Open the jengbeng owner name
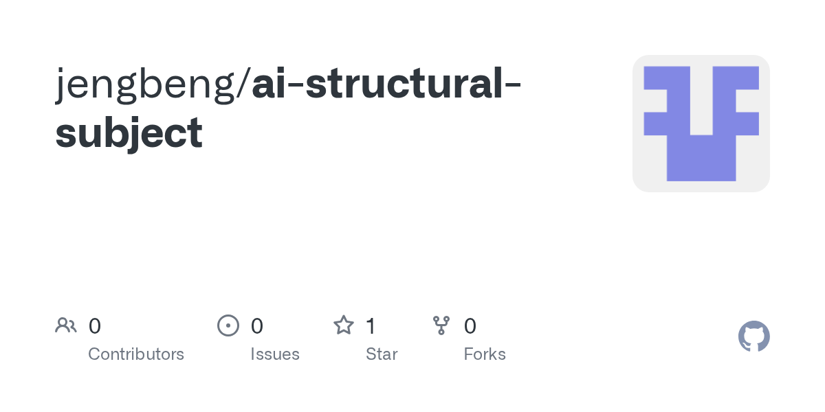Viewport: 825px width, 412px height. pos(147,85)
